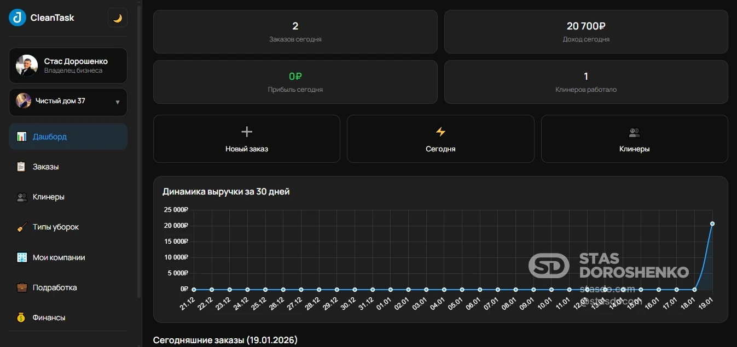Click the Мои компании building icon

click(21, 257)
